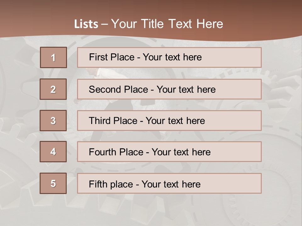Click the First Place text box
Screen dimensions: 302x226
tap(169, 57)
